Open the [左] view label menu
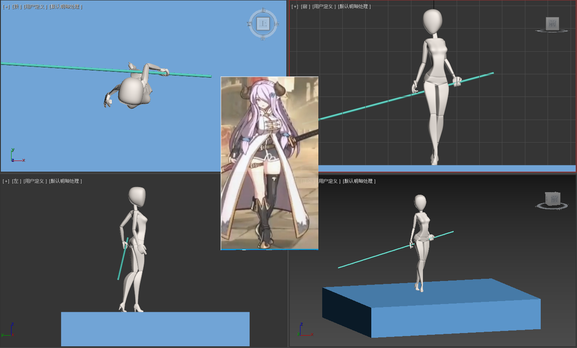The image size is (577, 348). tap(16, 181)
